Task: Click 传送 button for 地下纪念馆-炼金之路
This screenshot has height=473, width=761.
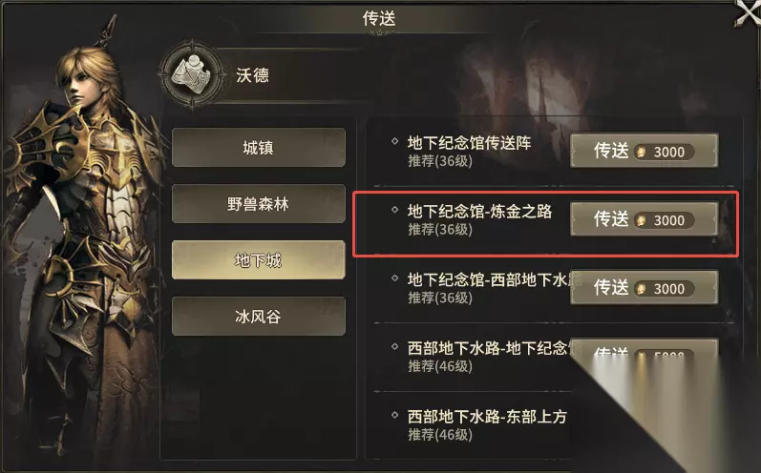Action: click(645, 219)
